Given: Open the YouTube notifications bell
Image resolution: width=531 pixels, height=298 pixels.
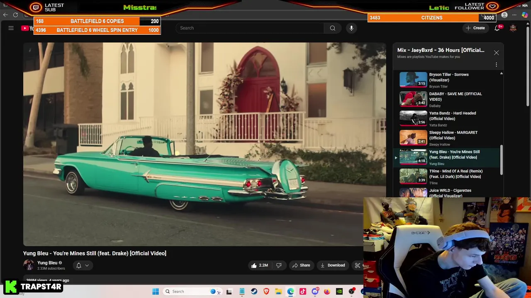Looking at the screenshot, I should click(497, 28).
